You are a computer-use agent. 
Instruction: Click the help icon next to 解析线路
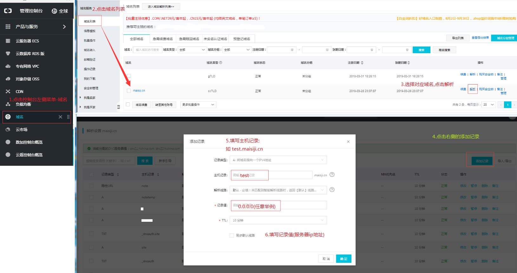(332, 190)
